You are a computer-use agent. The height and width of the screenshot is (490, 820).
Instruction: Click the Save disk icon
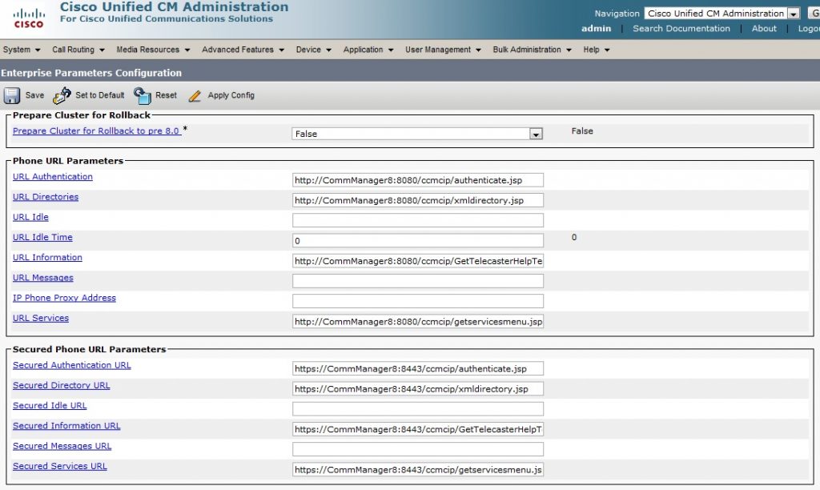coord(12,96)
